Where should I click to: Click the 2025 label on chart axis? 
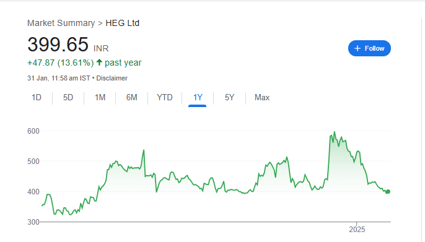(357, 230)
